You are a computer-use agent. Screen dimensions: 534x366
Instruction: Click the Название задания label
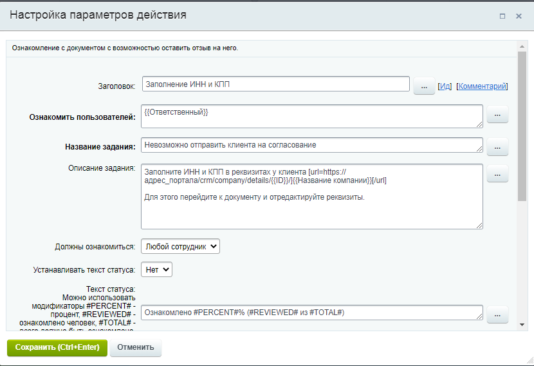coord(100,147)
